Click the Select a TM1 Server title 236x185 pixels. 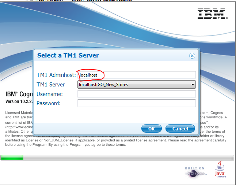68,55
